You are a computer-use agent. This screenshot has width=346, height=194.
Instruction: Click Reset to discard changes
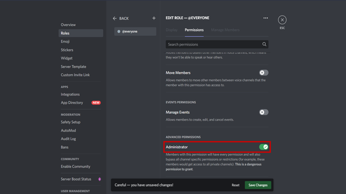(235, 185)
